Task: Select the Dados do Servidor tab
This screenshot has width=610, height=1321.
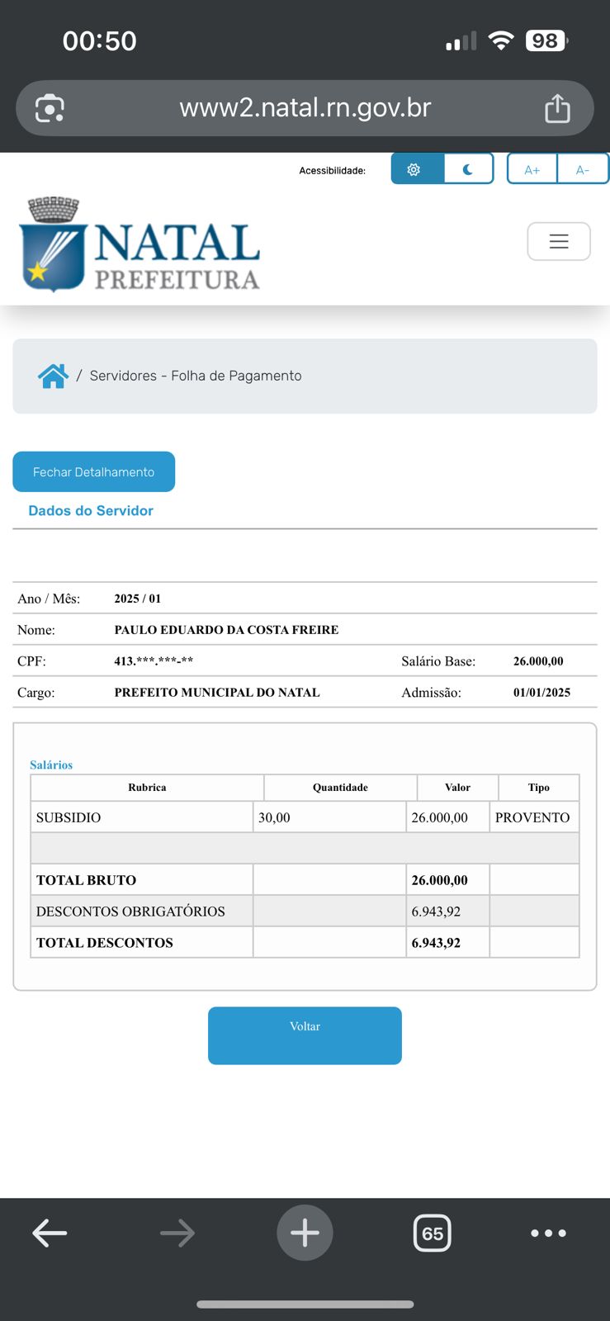Action: pos(91,510)
